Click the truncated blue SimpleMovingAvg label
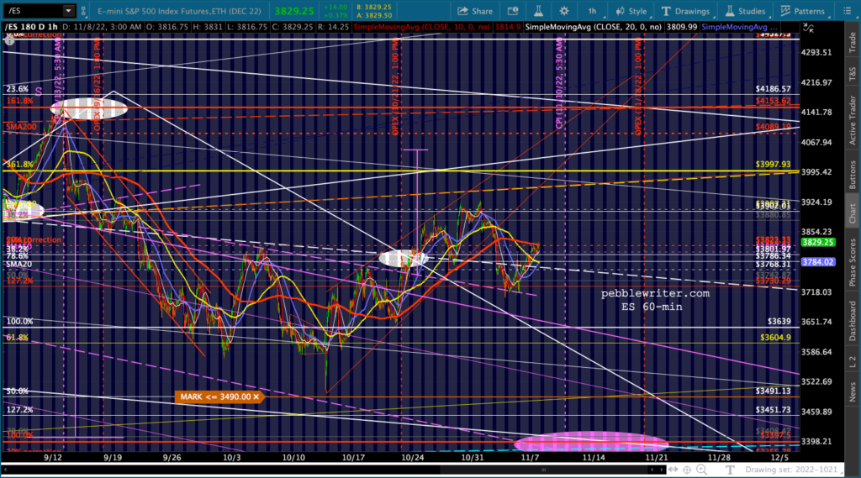The width and height of the screenshot is (861, 478). [739, 27]
